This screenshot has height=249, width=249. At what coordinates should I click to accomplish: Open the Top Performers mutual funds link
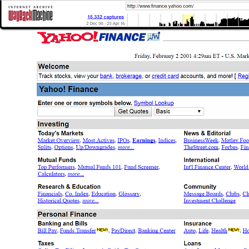(x=56, y=167)
